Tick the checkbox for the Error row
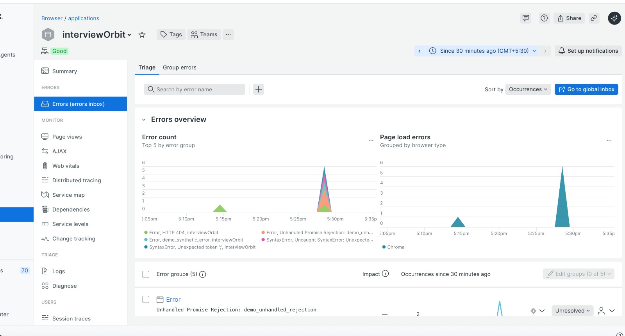Screen dimensions: 625x336 click(146, 299)
